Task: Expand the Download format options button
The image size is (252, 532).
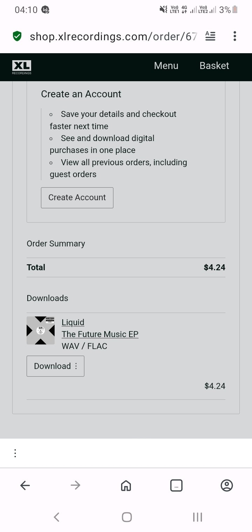Action: [55, 366]
